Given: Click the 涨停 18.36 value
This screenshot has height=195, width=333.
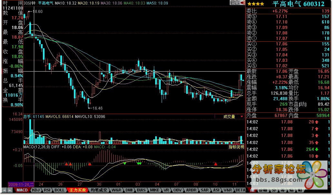Looking at the screenshot, I should 281,110.
